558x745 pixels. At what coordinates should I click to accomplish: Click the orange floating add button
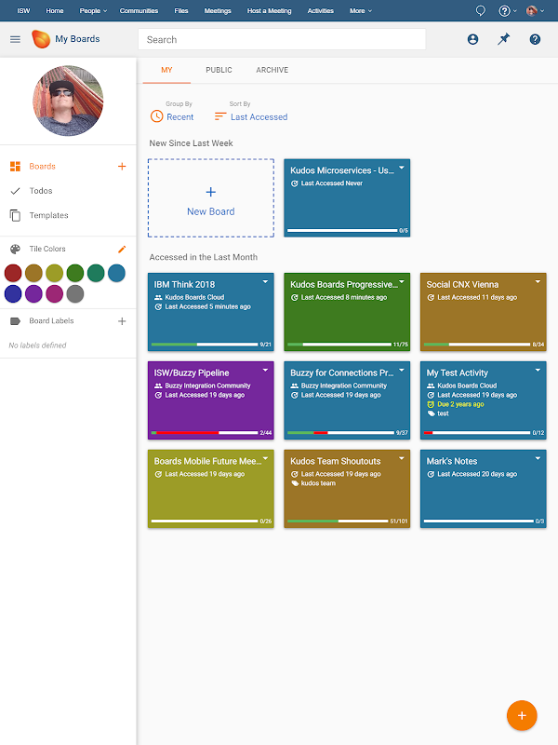click(x=522, y=715)
